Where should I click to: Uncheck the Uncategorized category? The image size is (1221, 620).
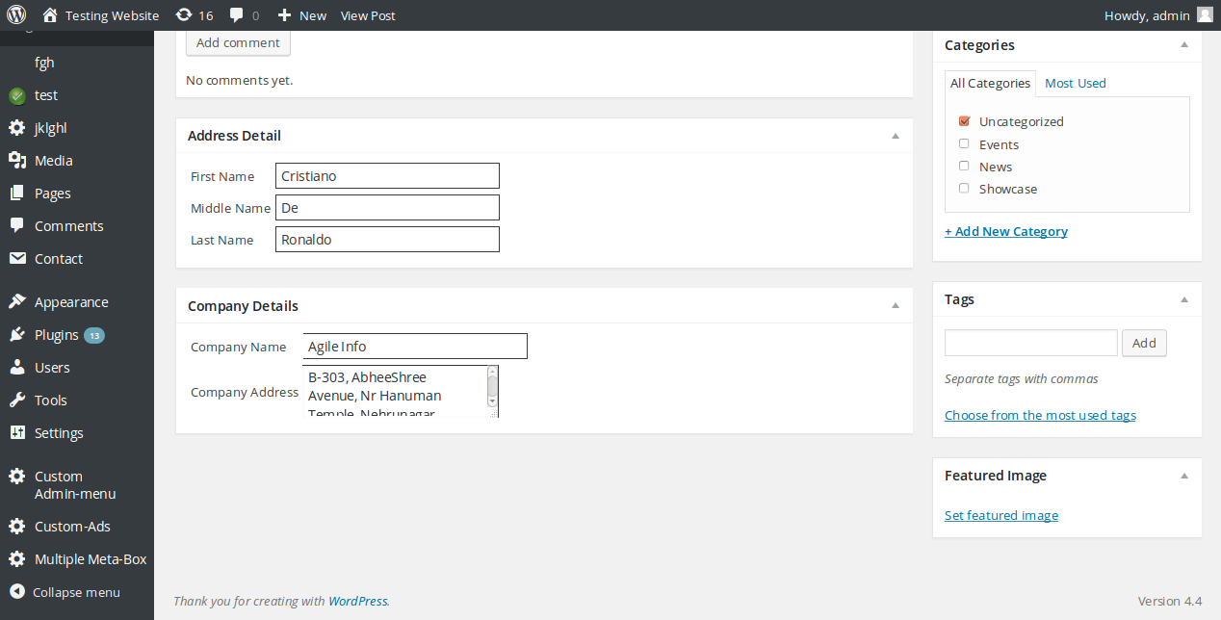click(x=964, y=121)
